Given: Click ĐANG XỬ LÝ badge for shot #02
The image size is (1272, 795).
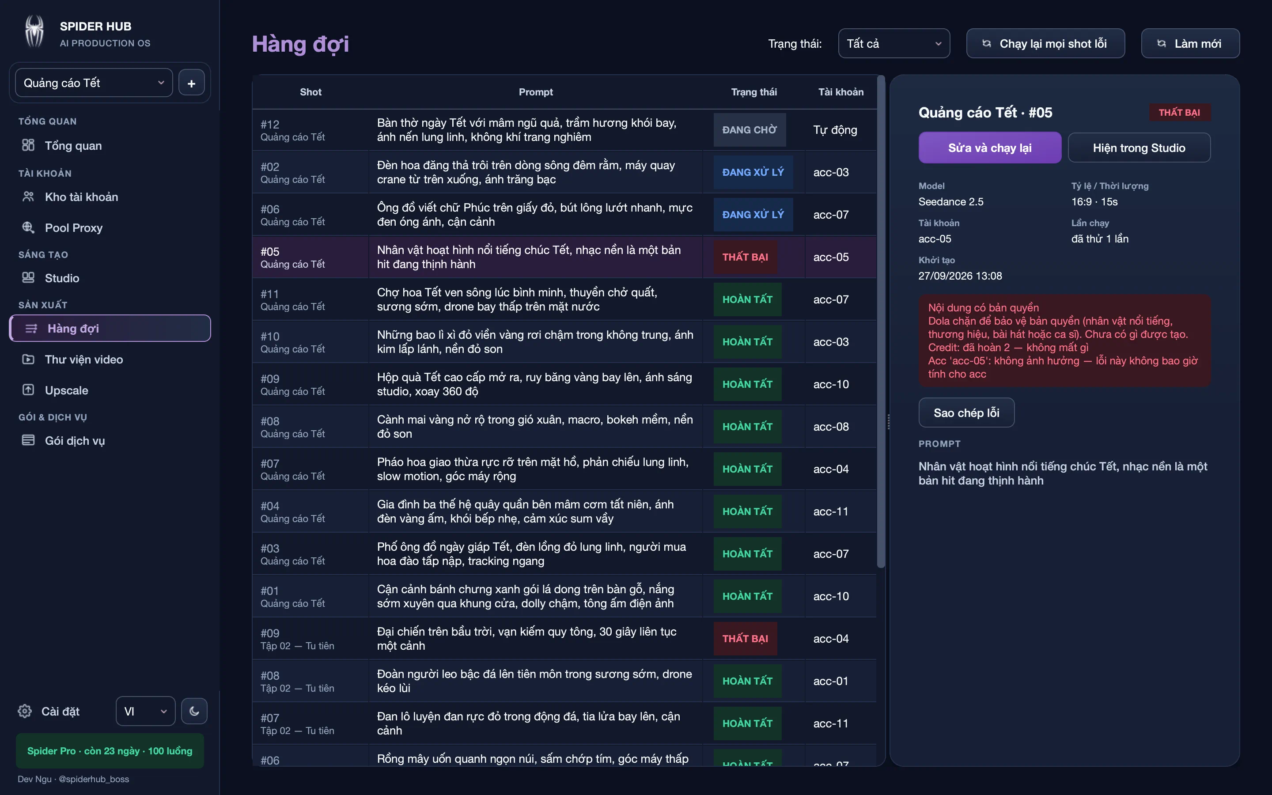Looking at the screenshot, I should tap(753, 172).
